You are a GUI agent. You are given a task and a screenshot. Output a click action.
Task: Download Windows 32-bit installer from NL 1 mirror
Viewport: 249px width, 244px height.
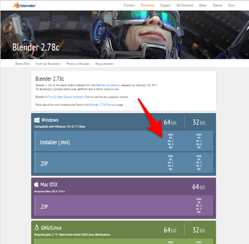coord(199,141)
